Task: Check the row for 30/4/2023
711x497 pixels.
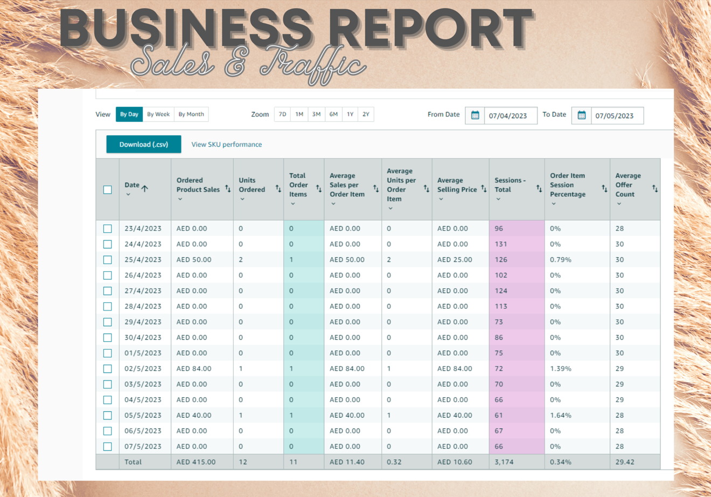Action: click(x=108, y=337)
